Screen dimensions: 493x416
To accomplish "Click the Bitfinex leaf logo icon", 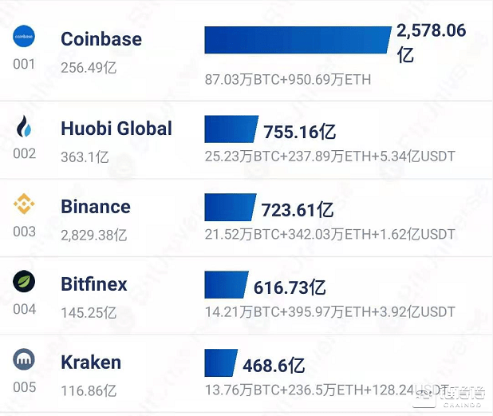I will [24, 283].
